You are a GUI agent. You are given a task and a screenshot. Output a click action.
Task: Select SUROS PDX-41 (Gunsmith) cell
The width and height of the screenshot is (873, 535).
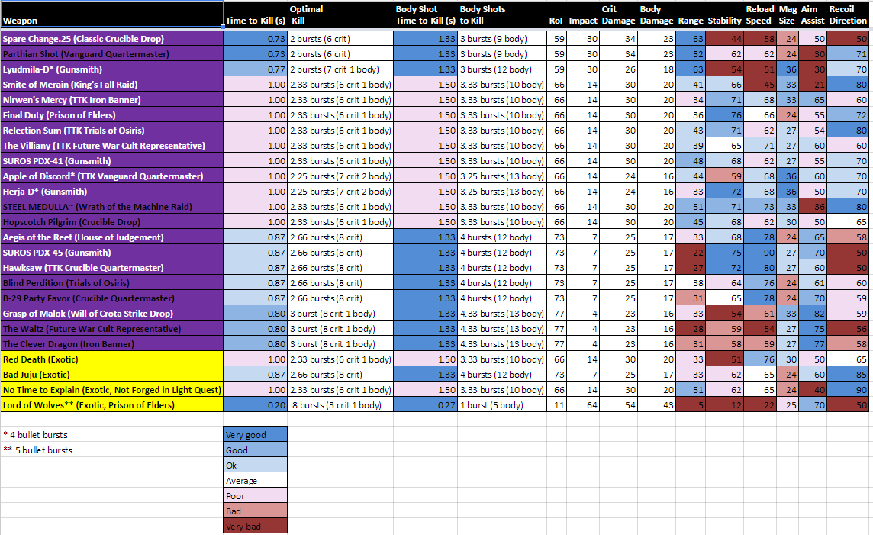coord(112,161)
